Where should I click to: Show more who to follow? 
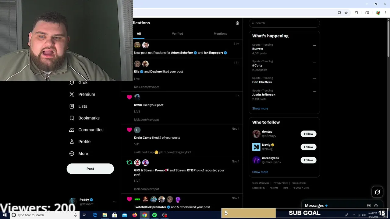pyautogui.click(x=260, y=172)
